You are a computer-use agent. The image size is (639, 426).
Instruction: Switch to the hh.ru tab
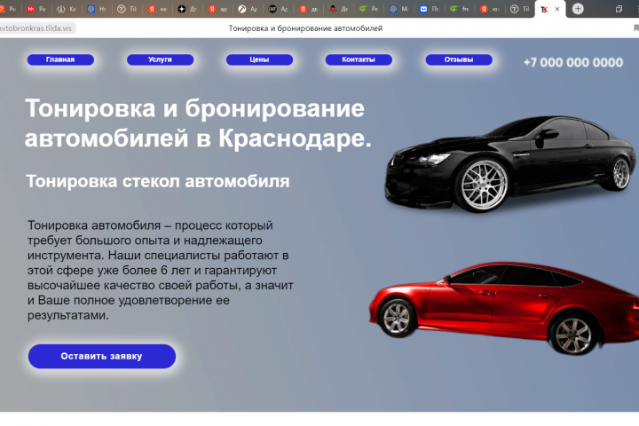35,9
